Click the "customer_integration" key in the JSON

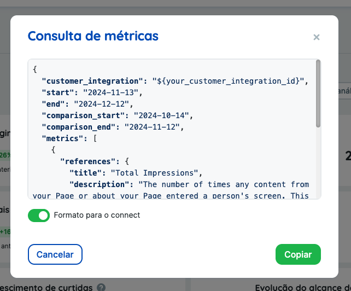point(92,81)
